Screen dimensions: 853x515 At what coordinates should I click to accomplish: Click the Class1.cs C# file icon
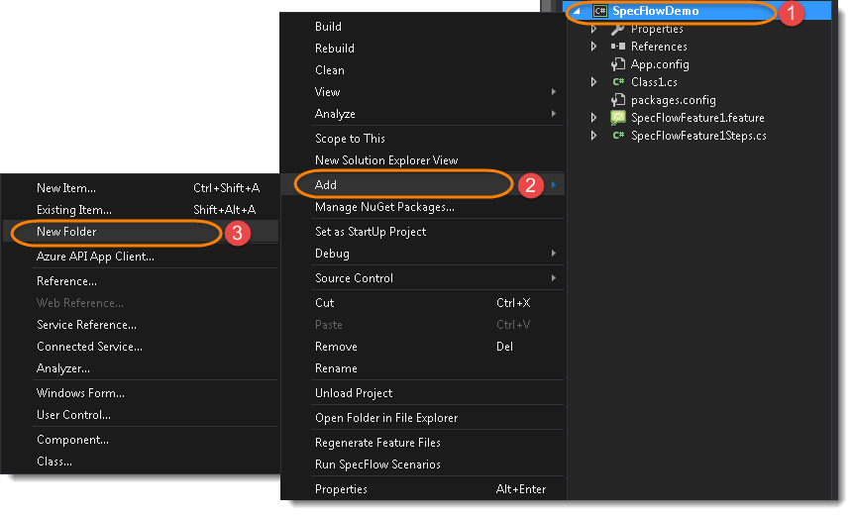click(x=618, y=82)
